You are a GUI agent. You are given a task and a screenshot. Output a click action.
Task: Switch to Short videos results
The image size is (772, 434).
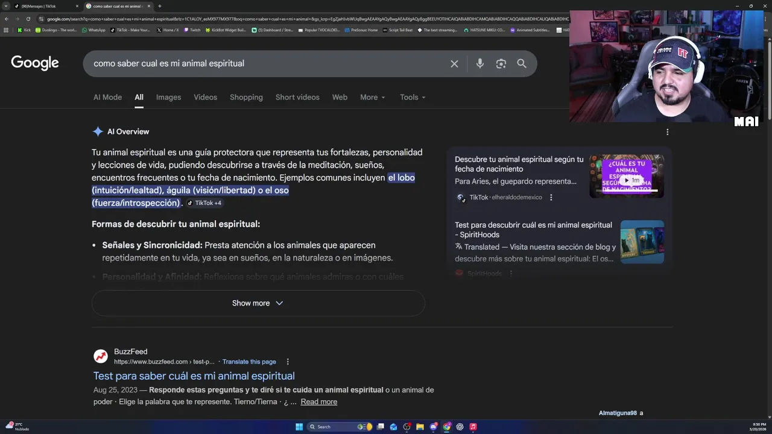tap(297, 97)
